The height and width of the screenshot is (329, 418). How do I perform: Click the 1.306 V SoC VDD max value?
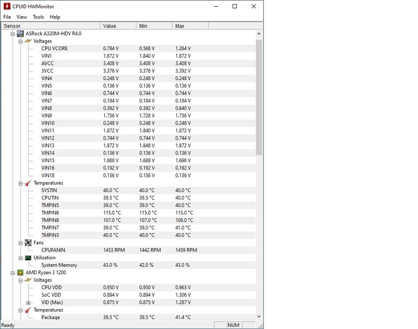coord(183,295)
